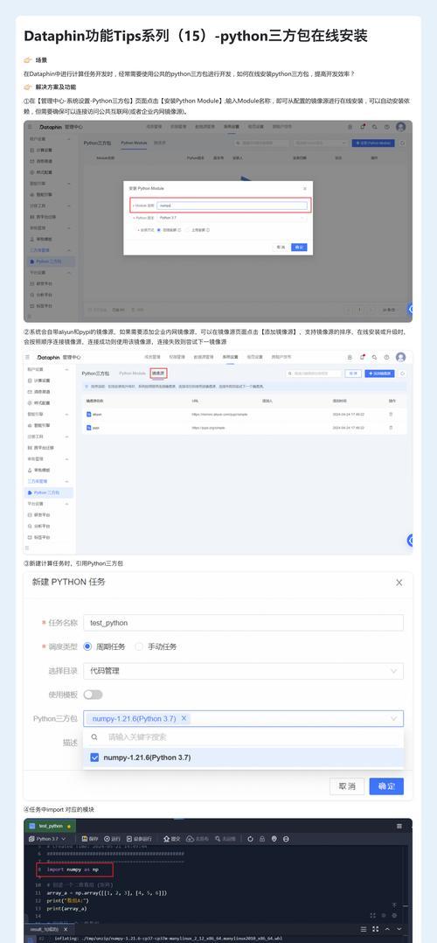The height and width of the screenshot is (943, 437).
Task: Uncheck numpy-1.21.6(Python 3.7) checkbox
Action: point(94,758)
